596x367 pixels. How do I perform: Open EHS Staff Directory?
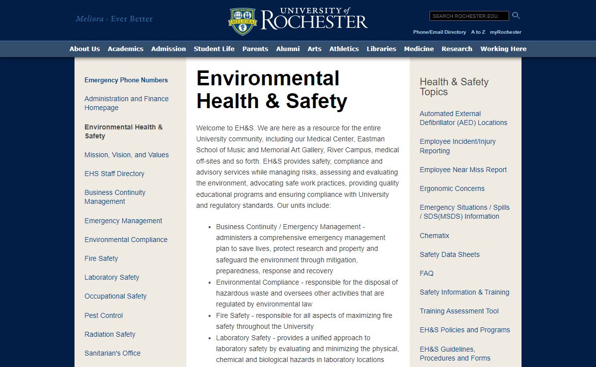click(x=114, y=174)
